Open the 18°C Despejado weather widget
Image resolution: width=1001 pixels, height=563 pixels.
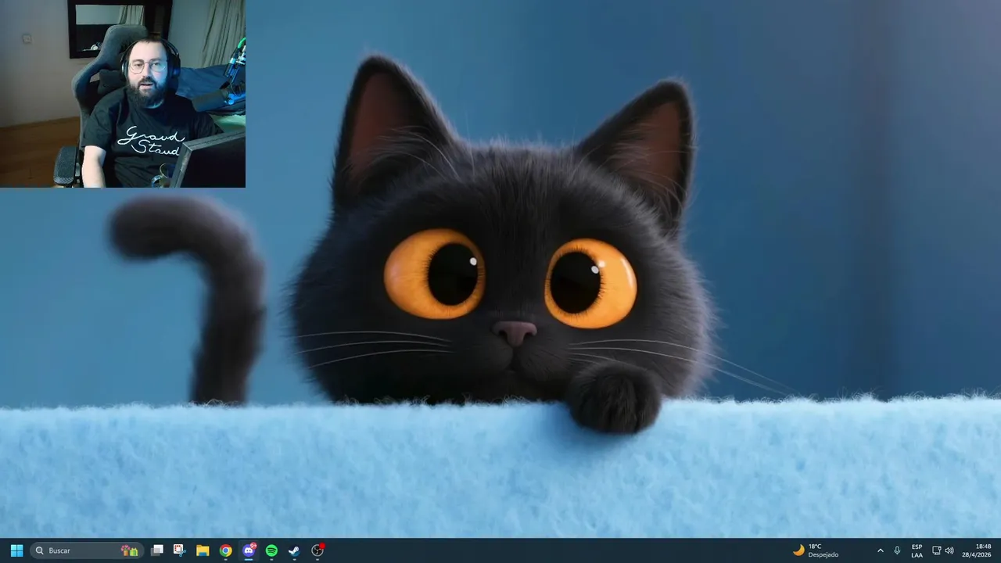[x=816, y=550]
